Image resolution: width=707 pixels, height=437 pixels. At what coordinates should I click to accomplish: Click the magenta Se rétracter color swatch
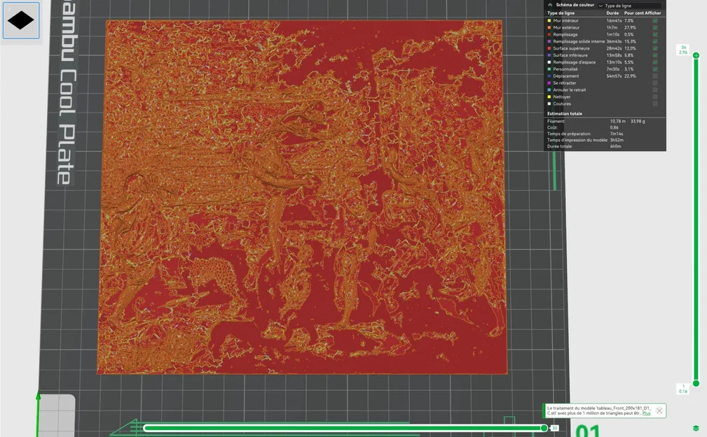(549, 83)
